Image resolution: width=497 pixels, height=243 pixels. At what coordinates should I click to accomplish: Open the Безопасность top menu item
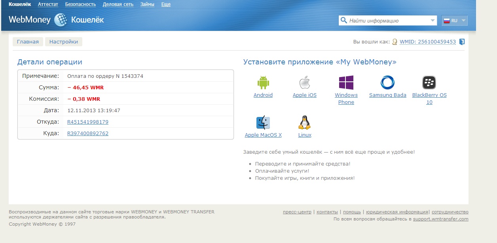pyautogui.click(x=80, y=4)
